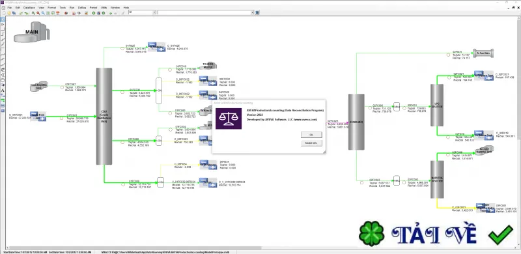Viewport: 521px width, 254px height.
Task: Select the LPG SPLITTER column
Action: coord(437,105)
